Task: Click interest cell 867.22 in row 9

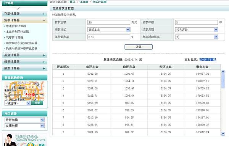Action: (x=129, y=132)
